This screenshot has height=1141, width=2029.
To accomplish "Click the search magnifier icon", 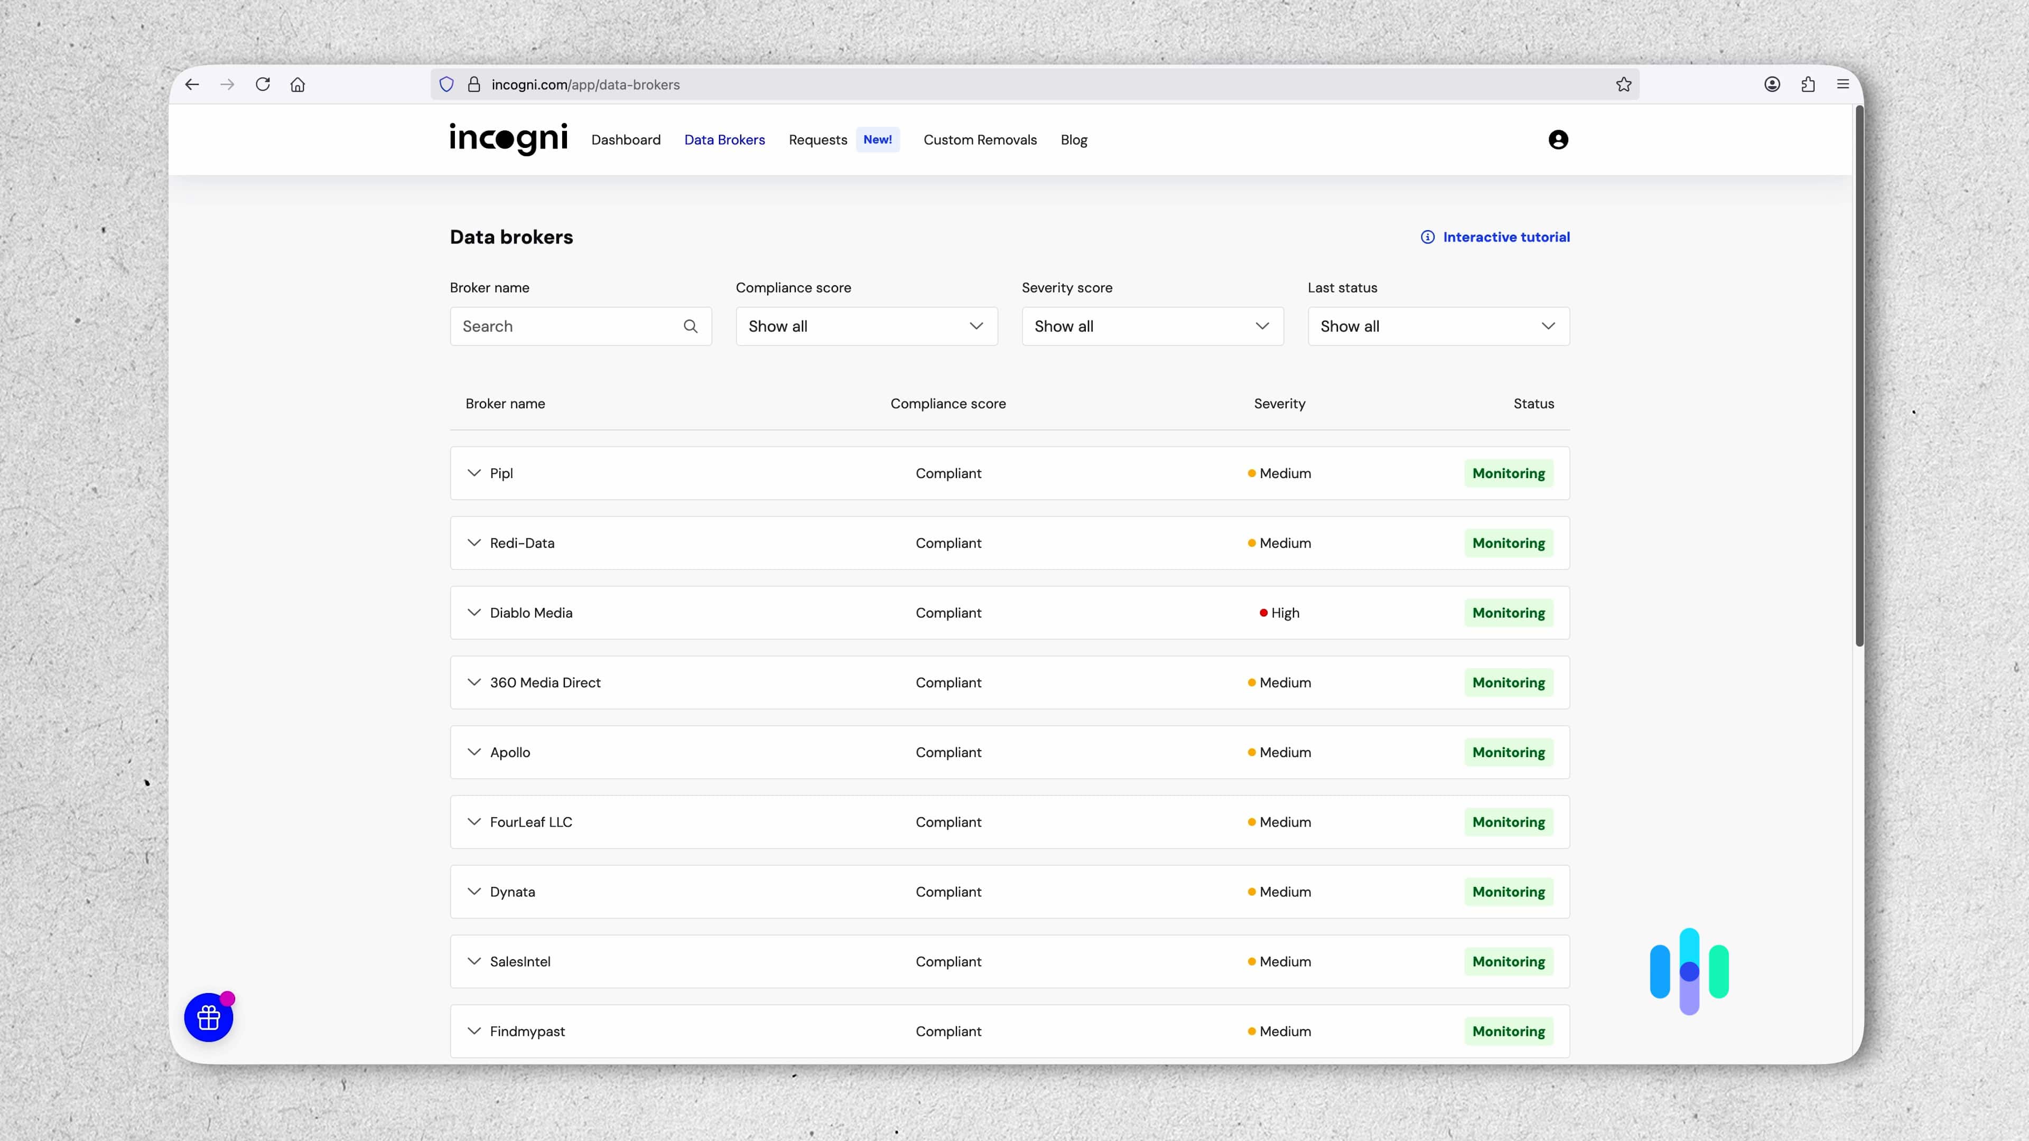I will pyautogui.click(x=690, y=326).
